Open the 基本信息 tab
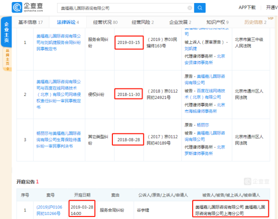Viewport: 278px width, 219px height. (x=31, y=22)
